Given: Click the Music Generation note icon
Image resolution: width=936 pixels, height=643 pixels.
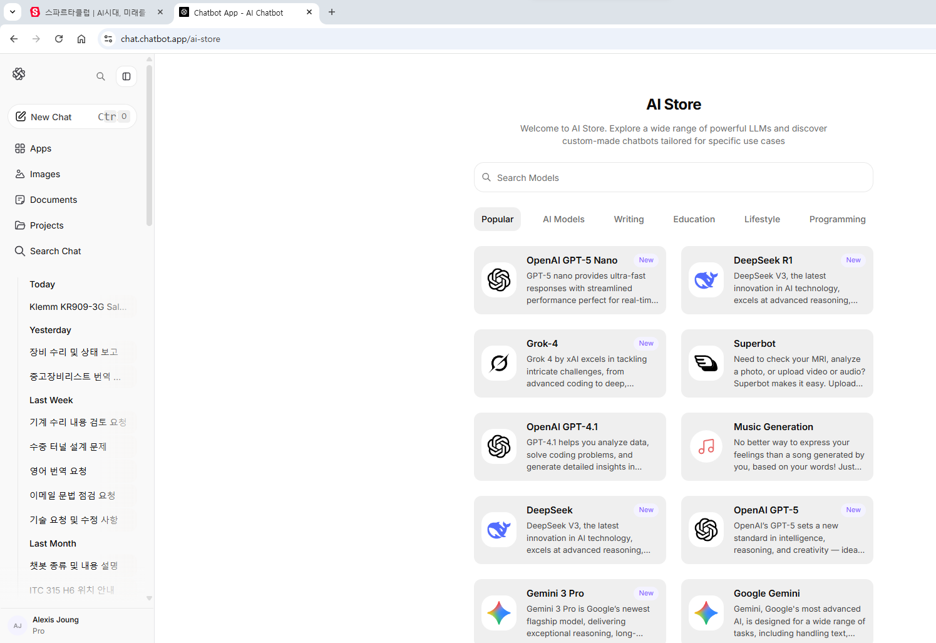Looking at the screenshot, I should point(706,446).
